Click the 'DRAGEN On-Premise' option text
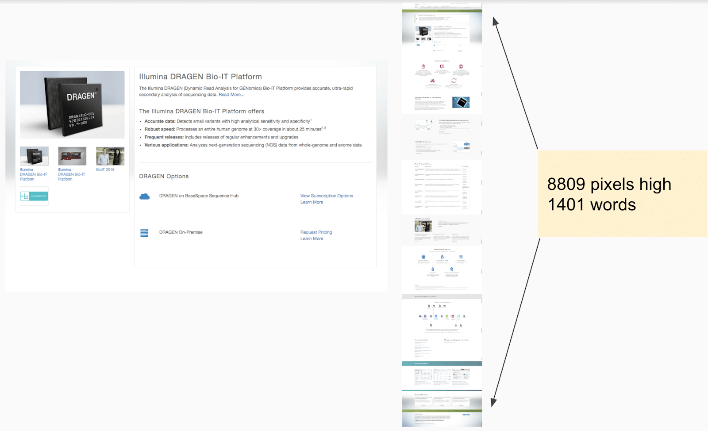The width and height of the screenshot is (708, 431). pyautogui.click(x=181, y=232)
